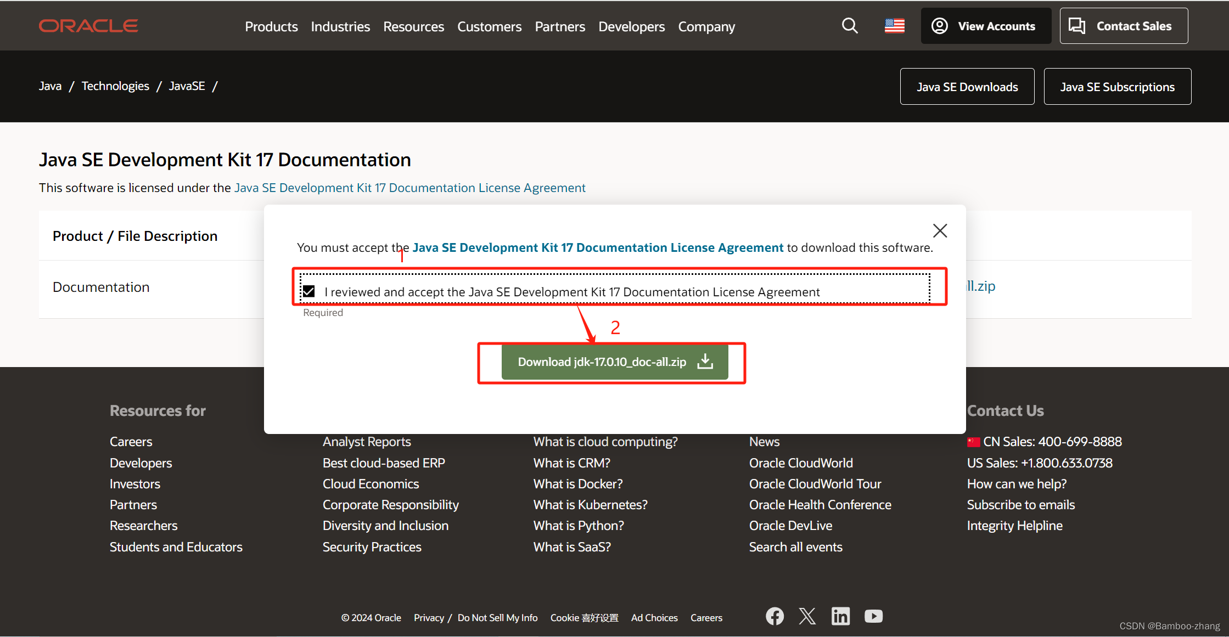Open Integrity Helpline link
The width and height of the screenshot is (1229, 637).
click(1014, 526)
